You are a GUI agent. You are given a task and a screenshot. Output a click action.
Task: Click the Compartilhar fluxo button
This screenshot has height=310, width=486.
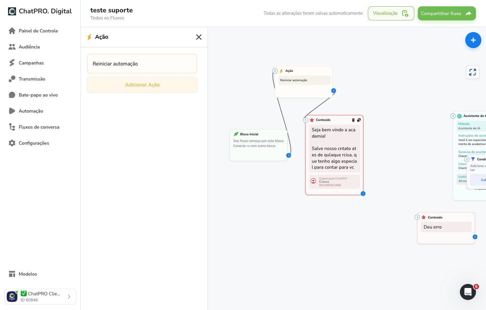pyautogui.click(x=447, y=13)
